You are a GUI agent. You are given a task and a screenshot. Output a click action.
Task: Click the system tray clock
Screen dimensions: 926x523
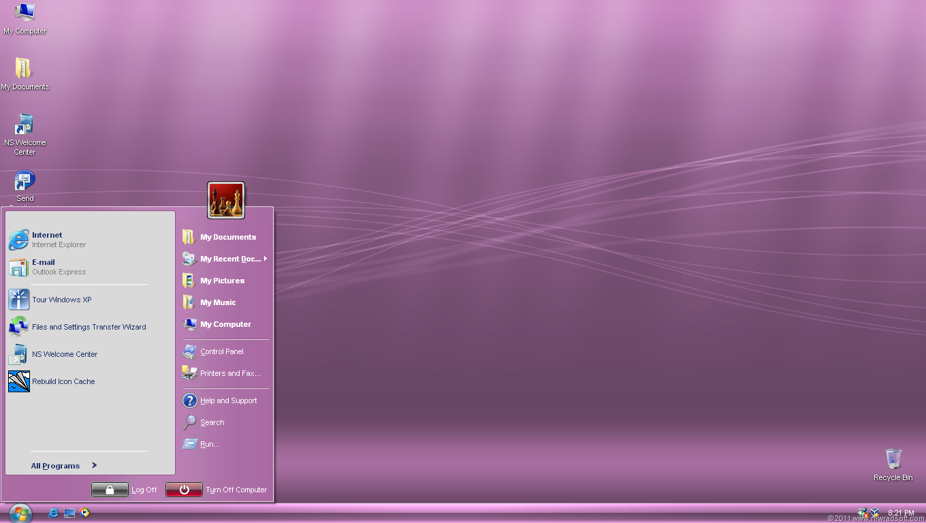point(901,513)
